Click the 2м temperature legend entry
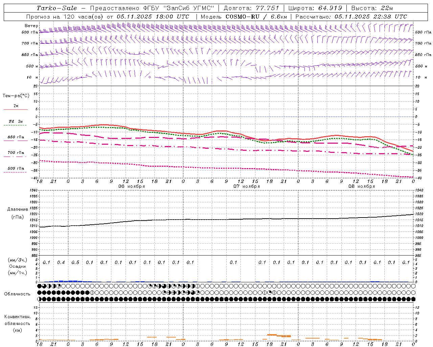Image resolution: width=433 pixels, height=347 pixels. (16, 106)
